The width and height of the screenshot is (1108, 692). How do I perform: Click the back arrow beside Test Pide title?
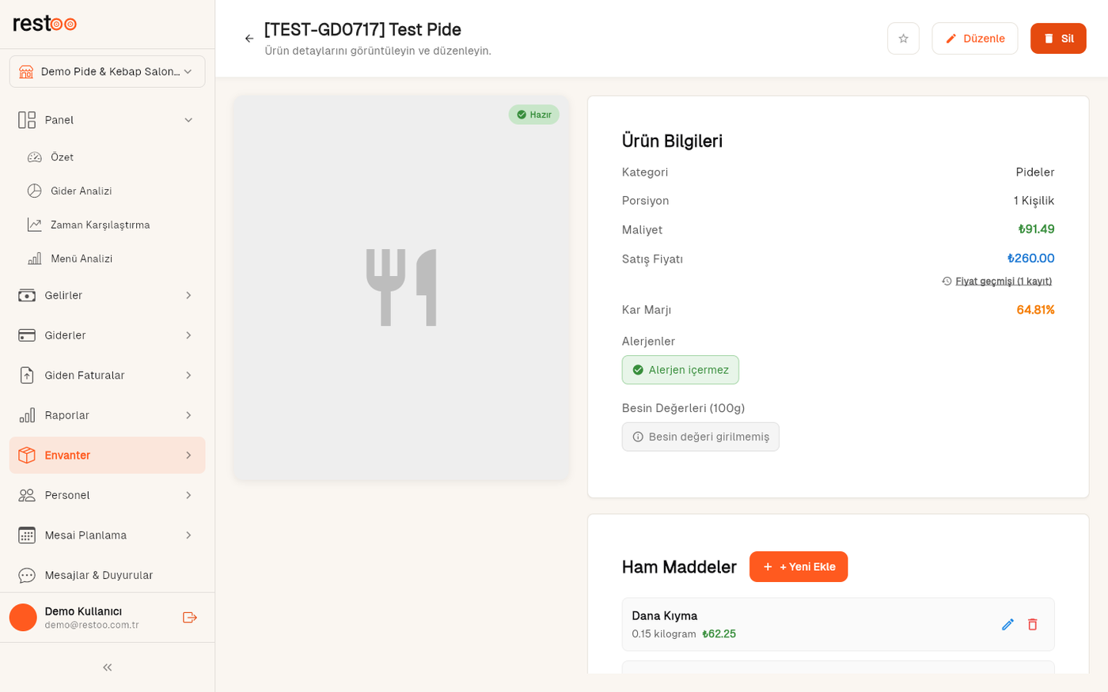[x=249, y=39]
